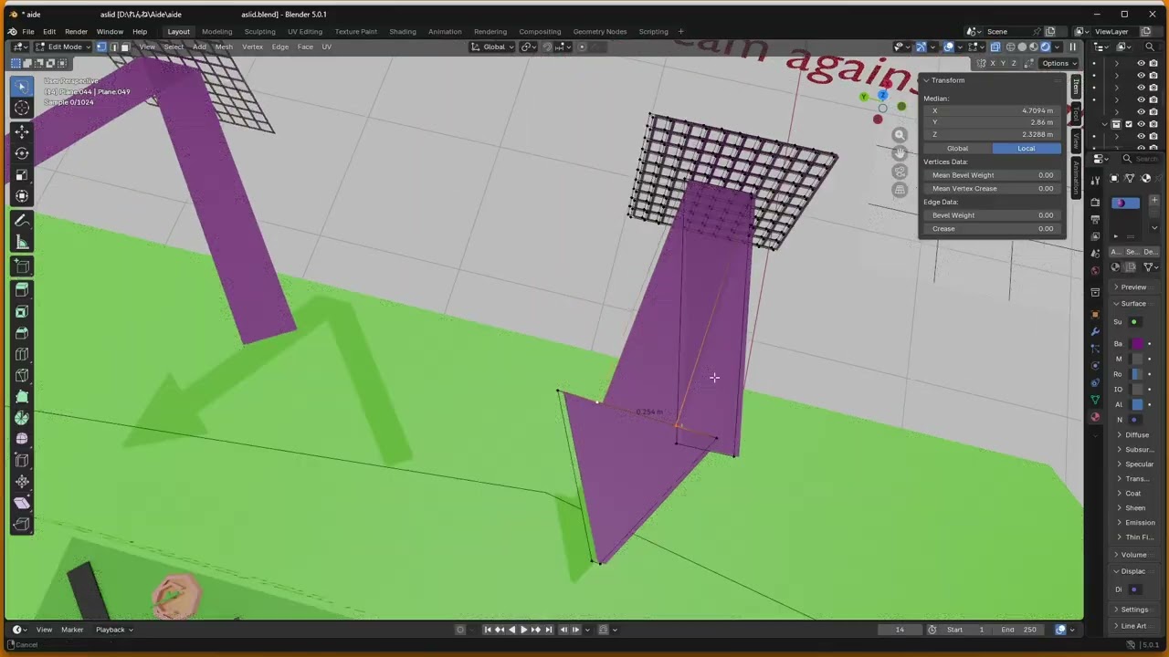Open the timeline Playback popover

point(113,630)
